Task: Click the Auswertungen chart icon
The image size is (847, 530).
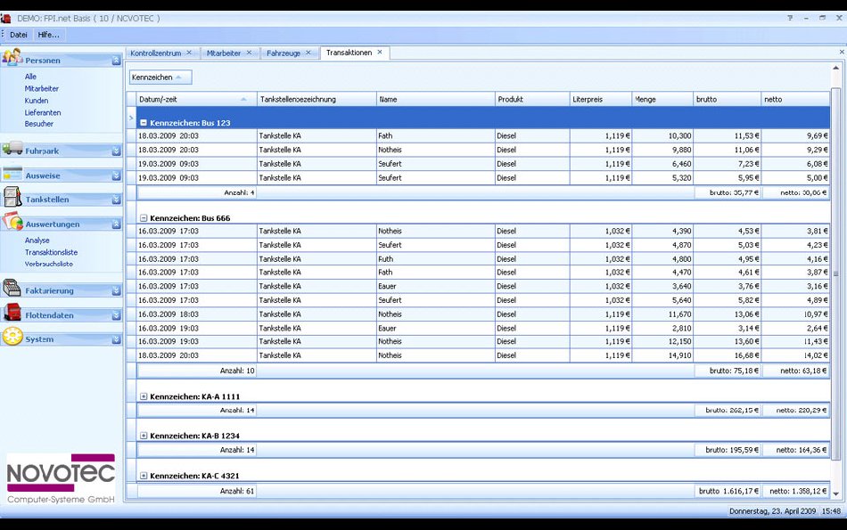Action: point(12,224)
